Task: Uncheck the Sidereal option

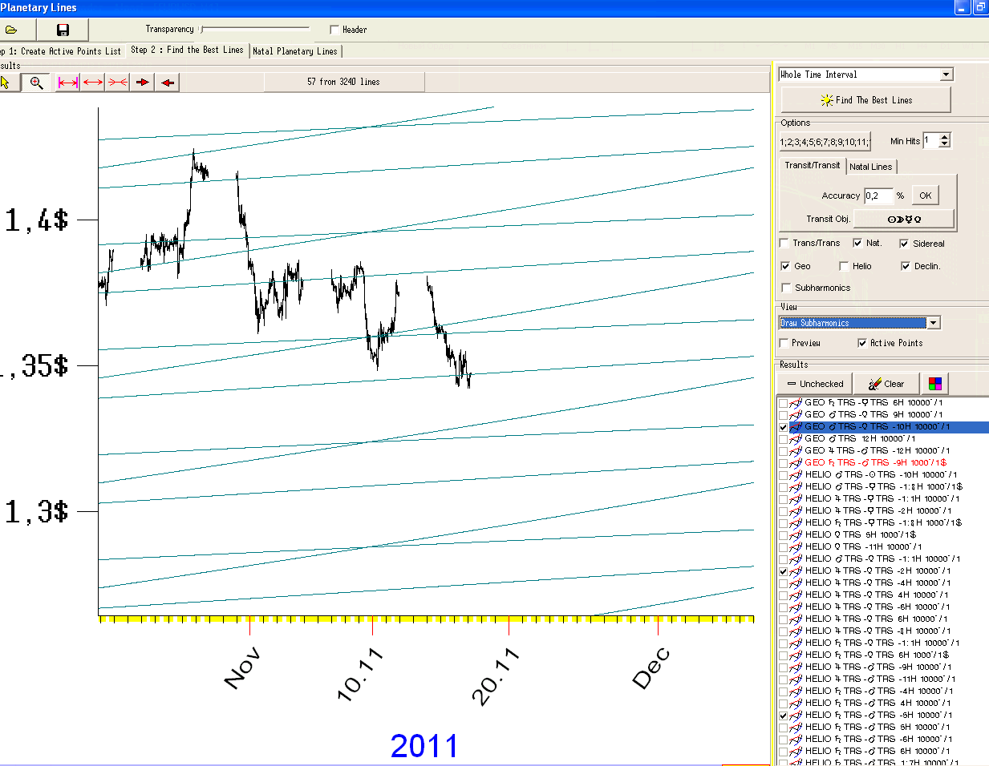Action: click(x=904, y=244)
